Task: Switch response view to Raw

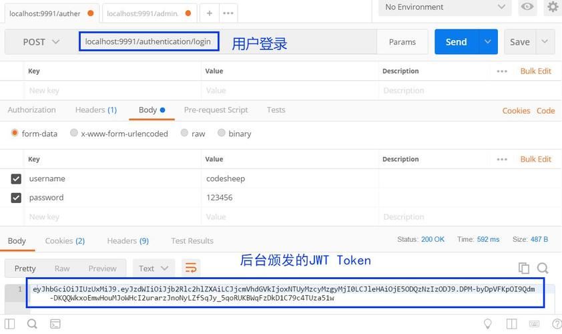Action: point(62,269)
